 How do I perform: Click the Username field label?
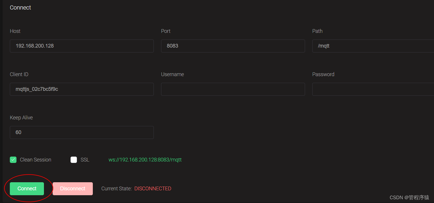click(172, 74)
